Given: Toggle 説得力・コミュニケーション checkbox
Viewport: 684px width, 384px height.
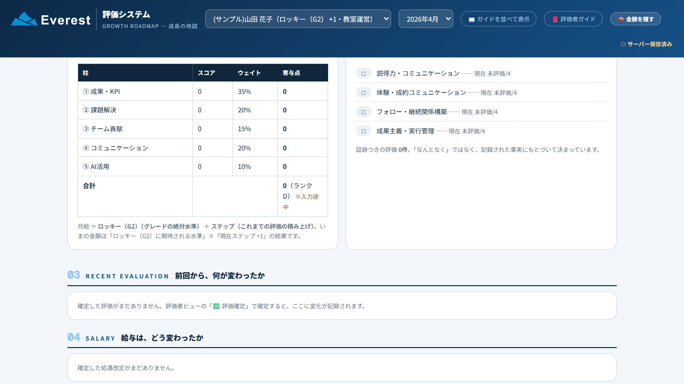Looking at the screenshot, I should (363, 74).
